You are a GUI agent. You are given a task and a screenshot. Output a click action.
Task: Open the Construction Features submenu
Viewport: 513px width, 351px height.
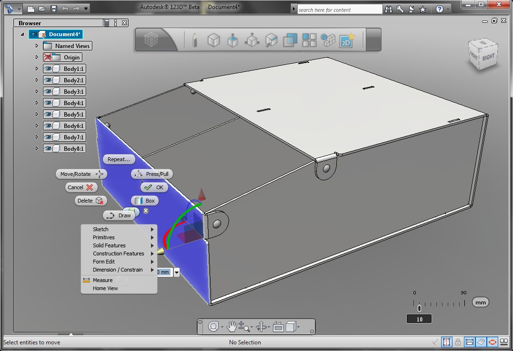pos(119,253)
